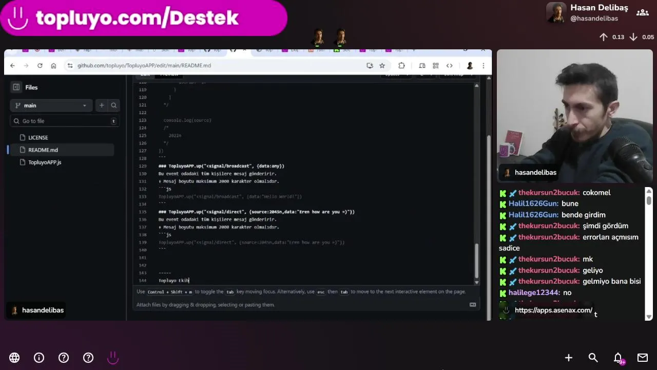657x370 pixels.
Task: Open site info icon in address bar
Action: click(70, 65)
